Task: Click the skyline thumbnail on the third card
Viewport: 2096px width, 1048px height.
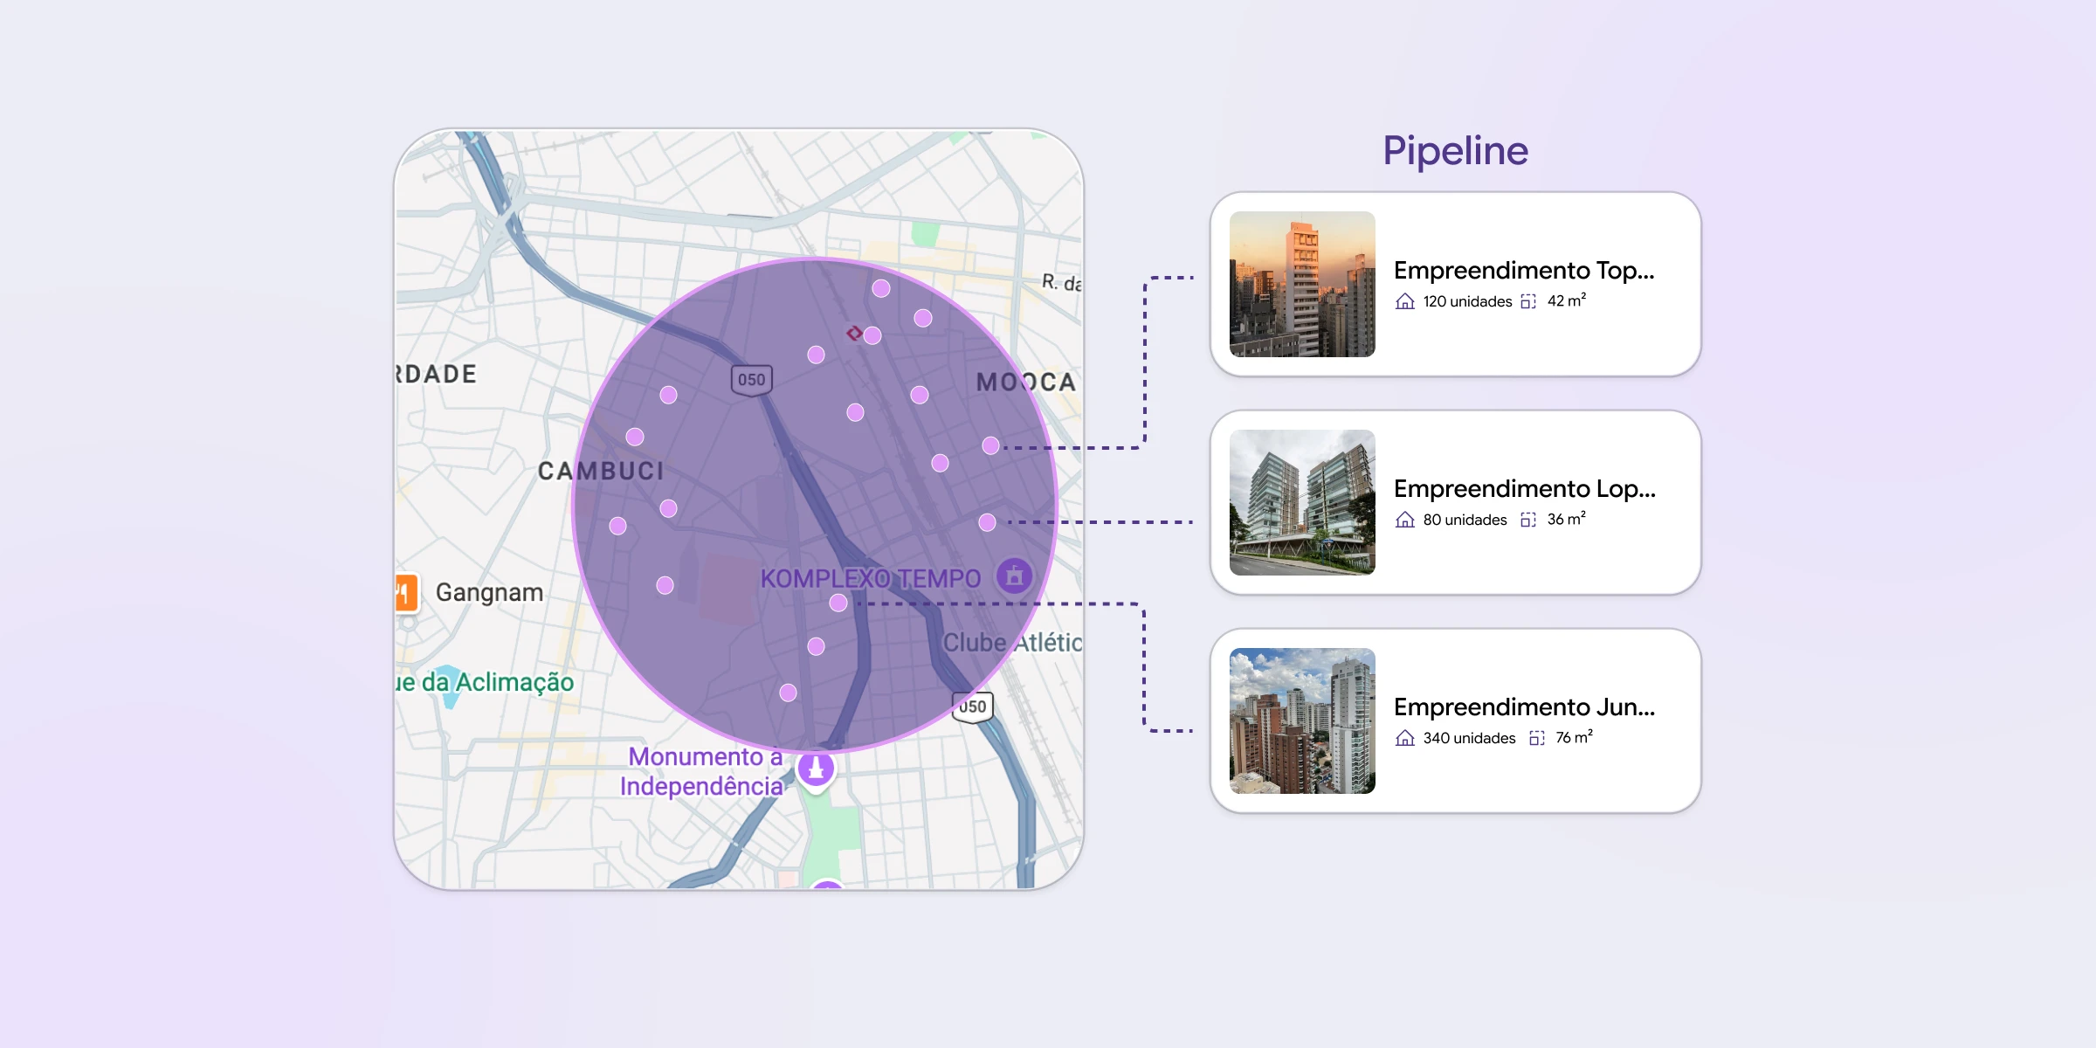Action: tap(1302, 720)
